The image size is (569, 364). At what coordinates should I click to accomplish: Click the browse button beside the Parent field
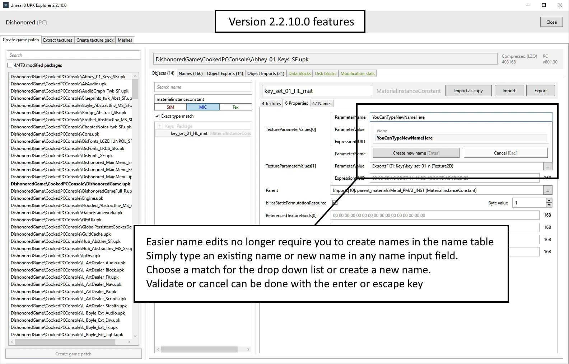pos(547,190)
